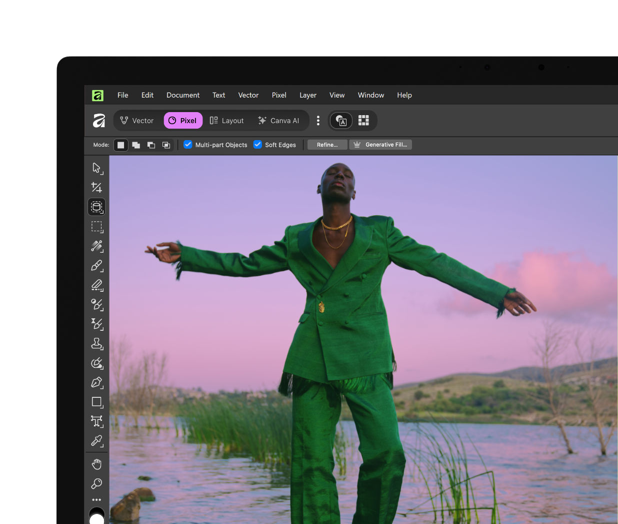The width and height of the screenshot is (618, 524).
Task: Open the Window menu
Action: [x=371, y=95]
